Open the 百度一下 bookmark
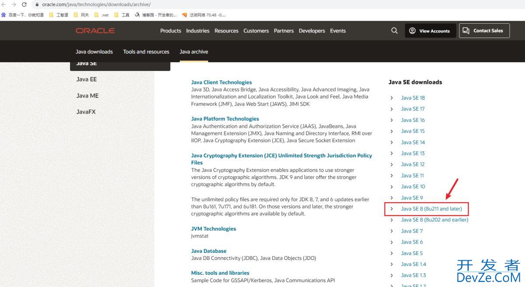525x287 pixels. coord(23,15)
